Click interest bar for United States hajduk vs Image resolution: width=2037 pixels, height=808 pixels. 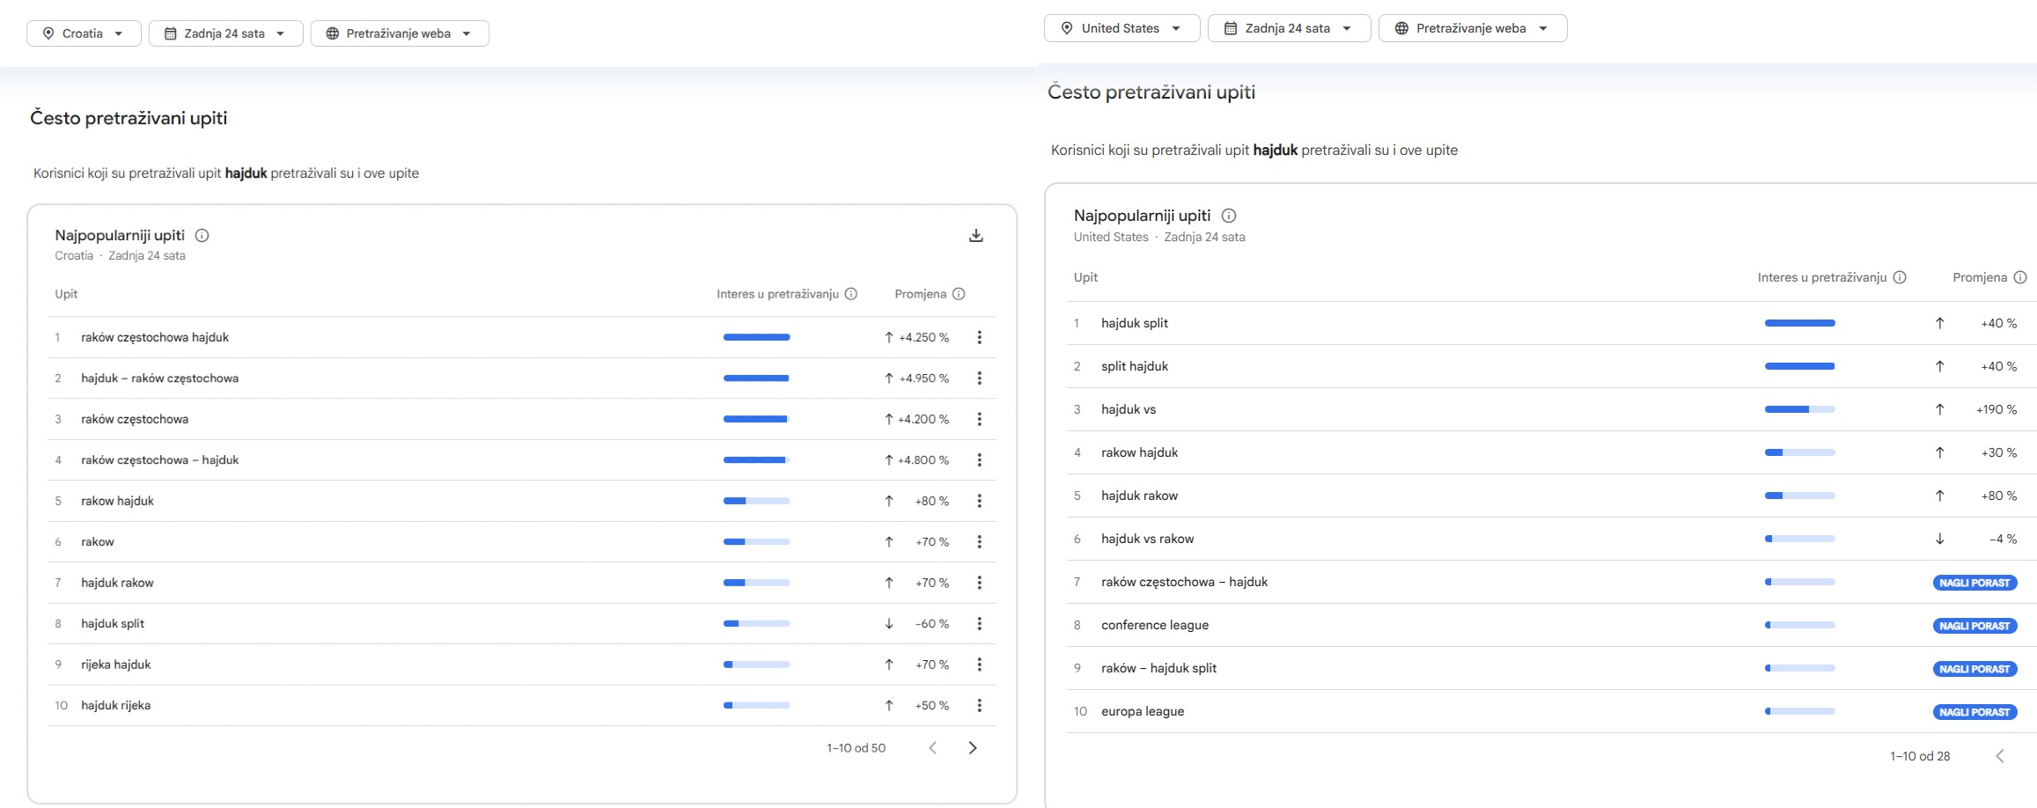click(1799, 409)
